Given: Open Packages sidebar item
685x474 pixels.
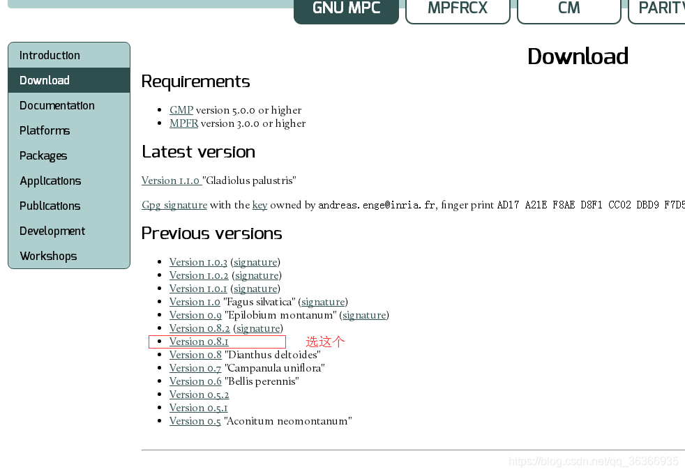Looking at the screenshot, I should pyautogui.click(x=69, y=155).
